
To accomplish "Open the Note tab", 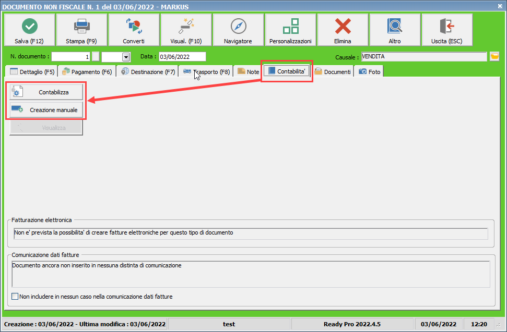I will coord(248,71).
